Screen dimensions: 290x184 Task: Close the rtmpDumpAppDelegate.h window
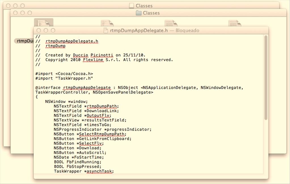tap(39, 31)
